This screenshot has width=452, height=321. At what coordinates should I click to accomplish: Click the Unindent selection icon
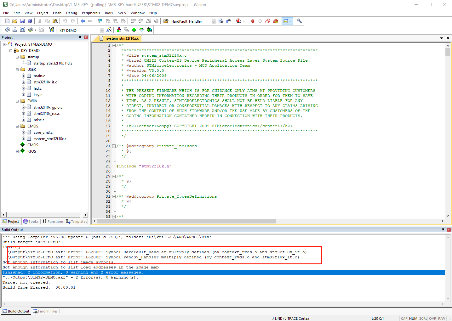pyautogui.click(x=141, y=21)
